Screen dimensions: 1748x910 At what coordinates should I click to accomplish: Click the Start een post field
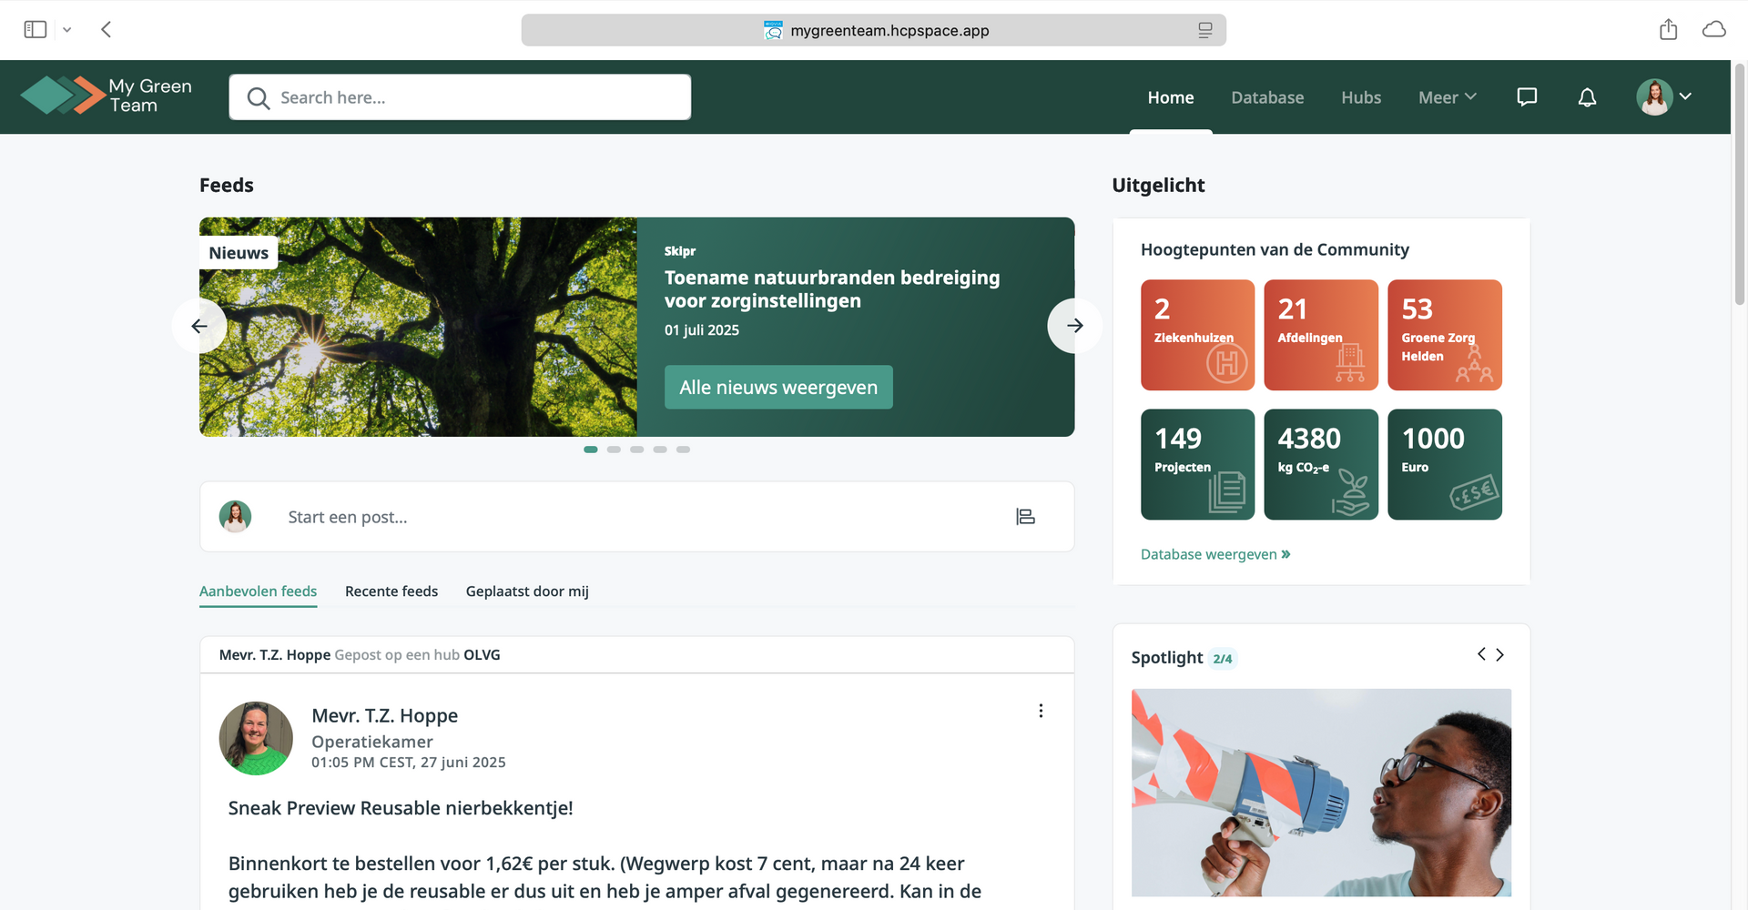pos(637,517)
